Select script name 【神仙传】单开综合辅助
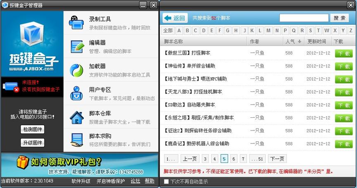The image size is (357, 188). 189,66
